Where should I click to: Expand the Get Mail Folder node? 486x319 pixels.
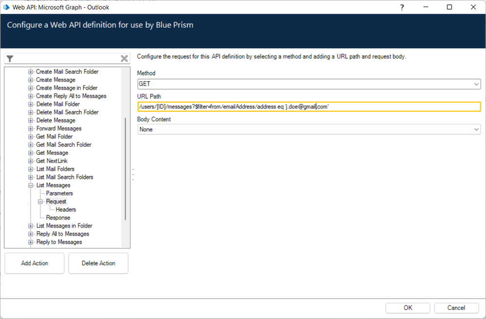coord(31,137)
